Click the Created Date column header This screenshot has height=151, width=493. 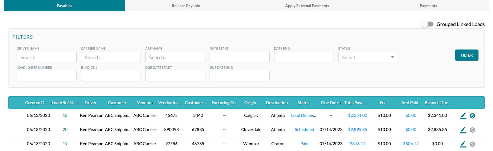[x=36, y=103]
